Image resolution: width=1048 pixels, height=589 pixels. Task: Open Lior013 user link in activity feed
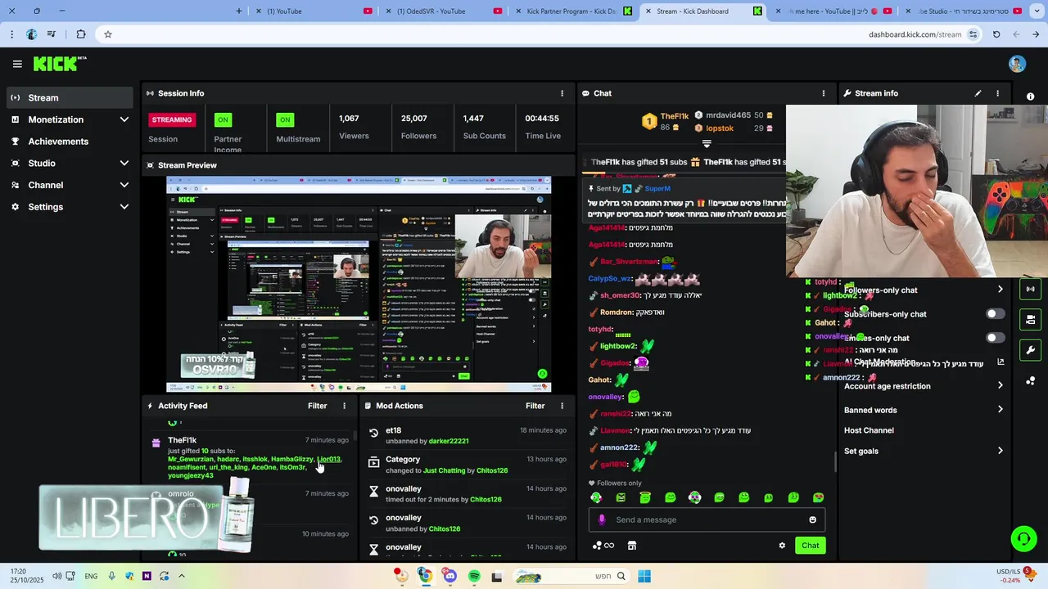click(329, 459)
